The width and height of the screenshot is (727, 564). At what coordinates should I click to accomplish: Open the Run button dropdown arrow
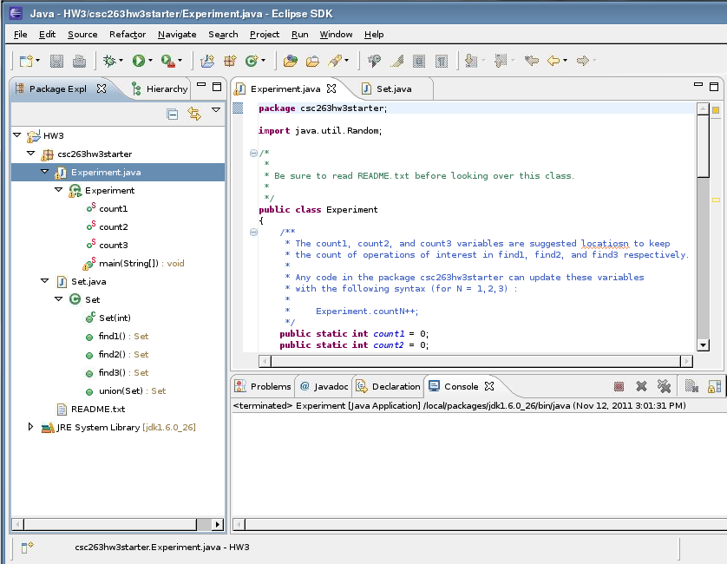[150, 61]
